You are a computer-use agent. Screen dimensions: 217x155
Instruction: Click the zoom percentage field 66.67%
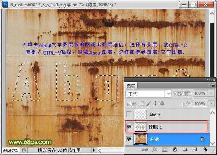coord(10,150)
